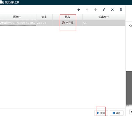Viewport: 132px width, 116px height.
Task: Click the C:\ output file cell
Action: coord(104,23)
